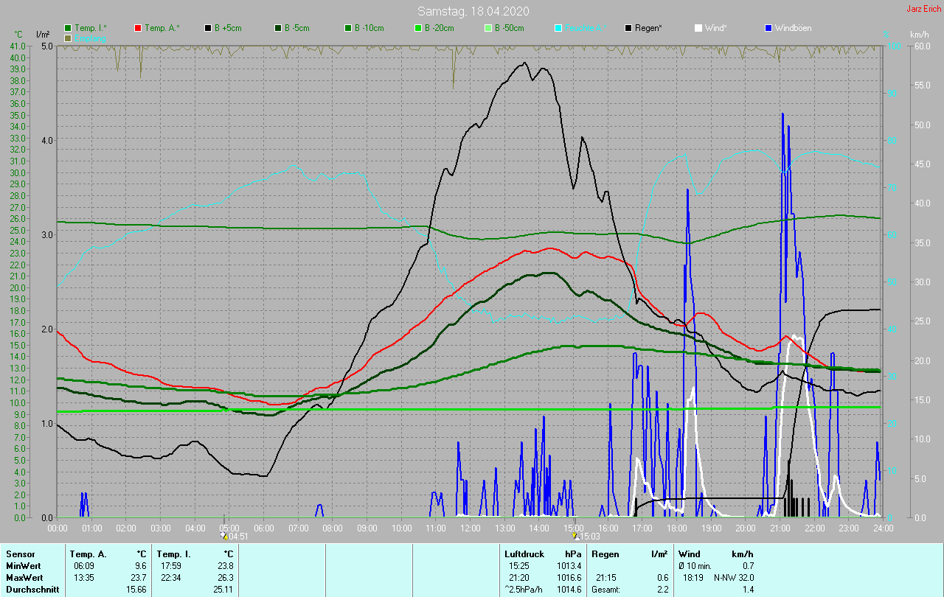Click the bright green B -20cm swatch
The image size is (944, 597).
point(418,28)
